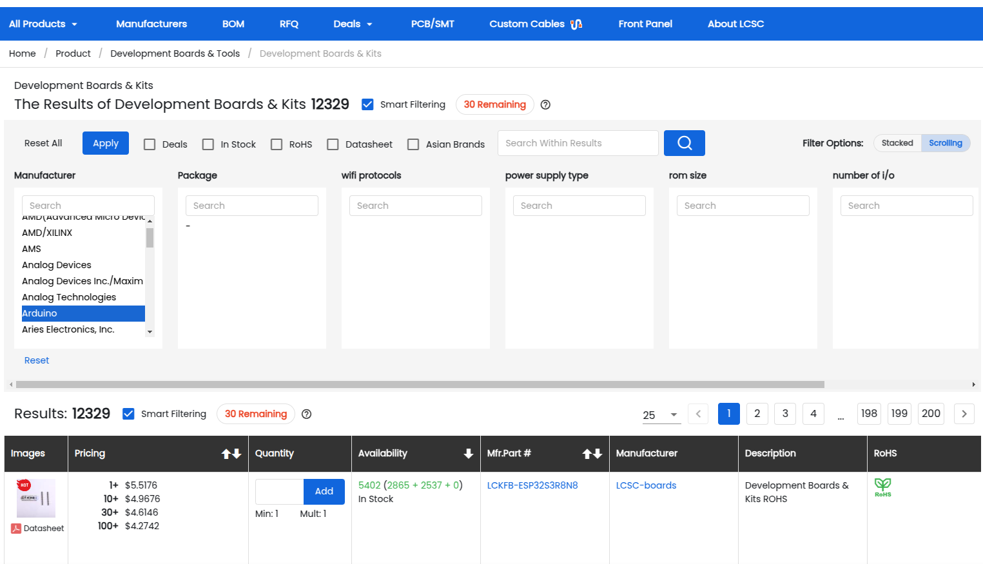This screenshot has height=564, width=983.
Task: Go to results page 199
Action: point(899,414)
